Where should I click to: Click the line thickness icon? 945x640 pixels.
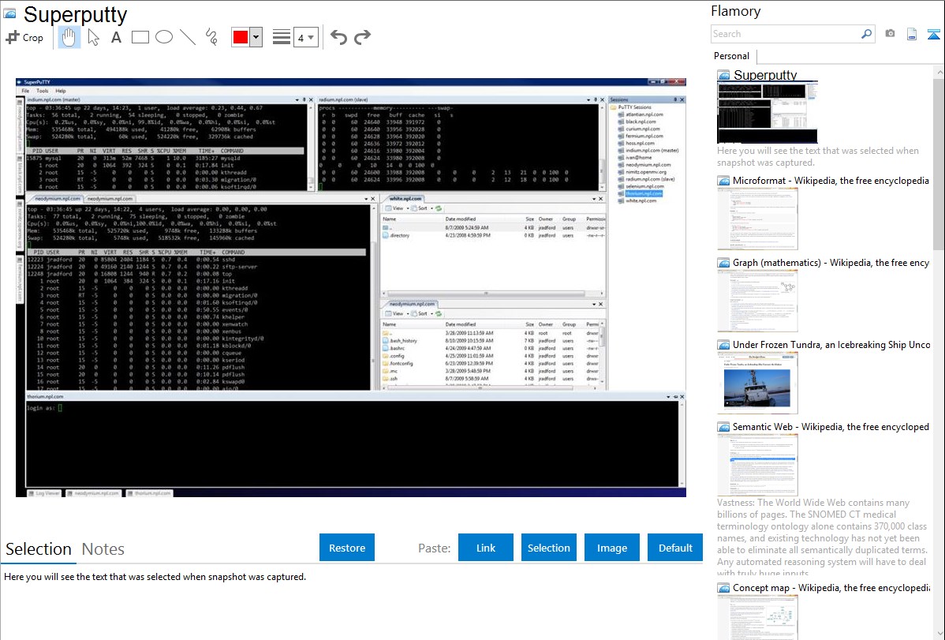tap(282, 37)
